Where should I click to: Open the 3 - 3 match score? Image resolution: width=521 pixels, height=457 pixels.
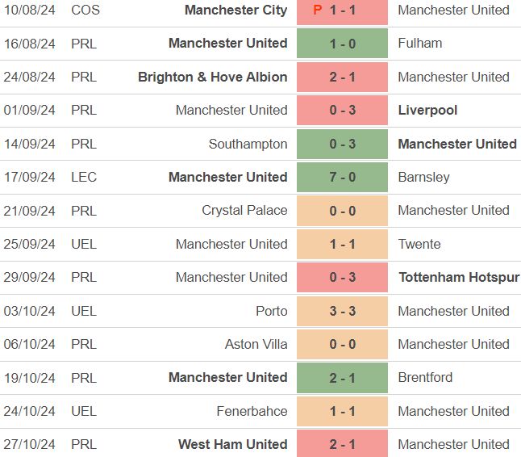coord(342,312)
